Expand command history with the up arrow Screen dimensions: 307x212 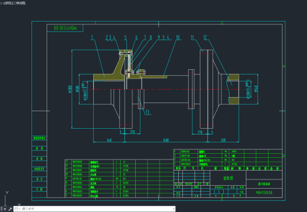[174, 209]
